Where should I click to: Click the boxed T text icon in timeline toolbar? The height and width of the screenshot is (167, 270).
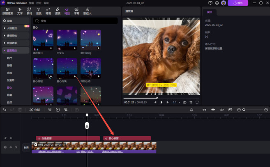click(58, 110)
